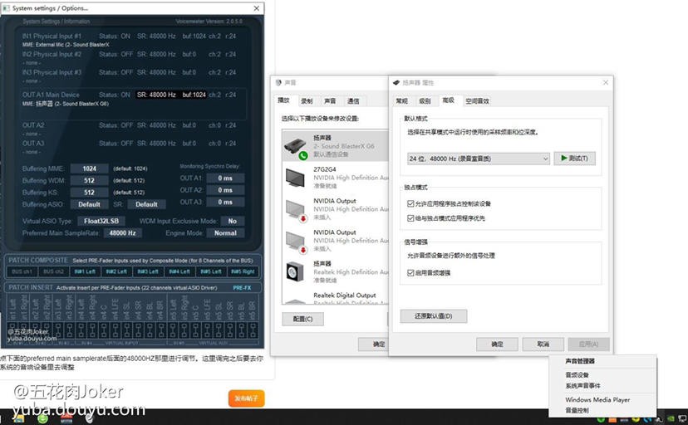Click the Sound BlasterX G6 speaker device icon
This screenshot has height=425, width=688.
click(295, 146)
